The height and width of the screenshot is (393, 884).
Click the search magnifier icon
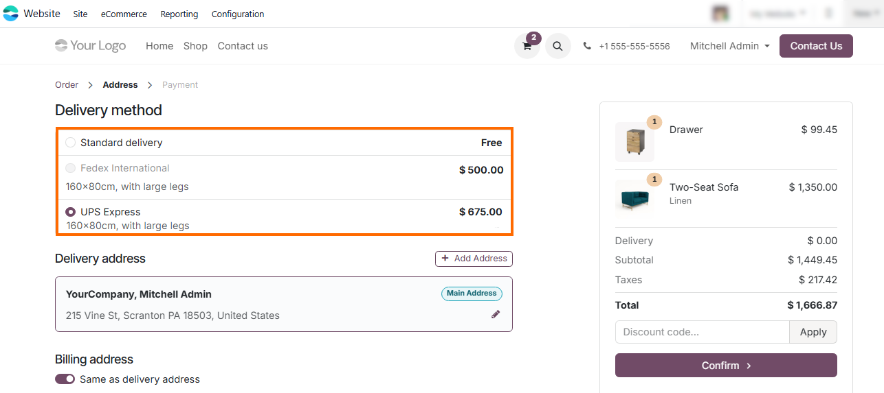[x=557, y=47]
